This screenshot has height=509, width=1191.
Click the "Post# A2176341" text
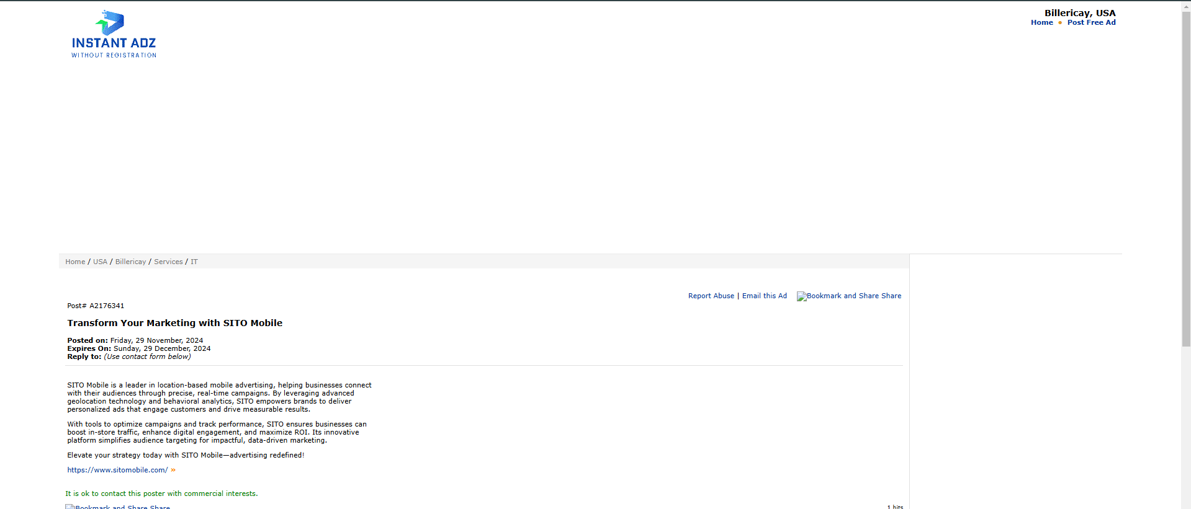[x=96, y=306]
